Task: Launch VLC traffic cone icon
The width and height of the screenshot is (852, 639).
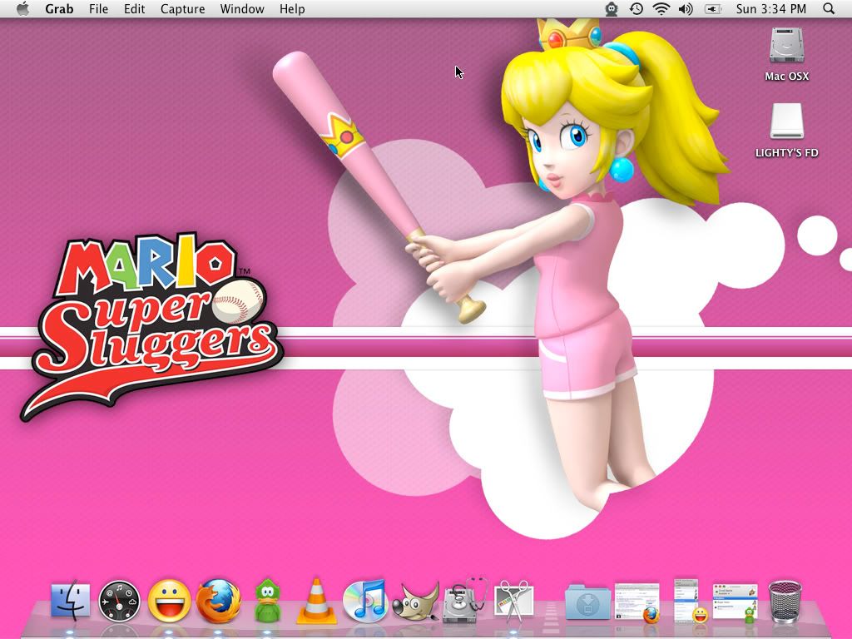Action: (x=317, y=601)
